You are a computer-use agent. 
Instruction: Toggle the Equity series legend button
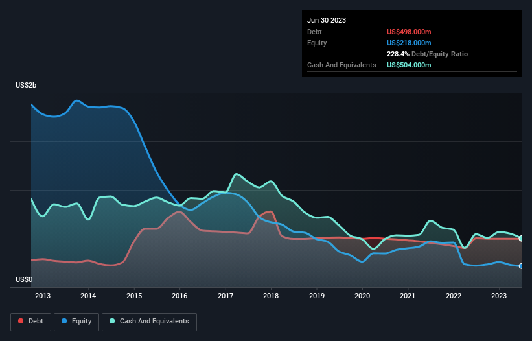coord(76,322)
